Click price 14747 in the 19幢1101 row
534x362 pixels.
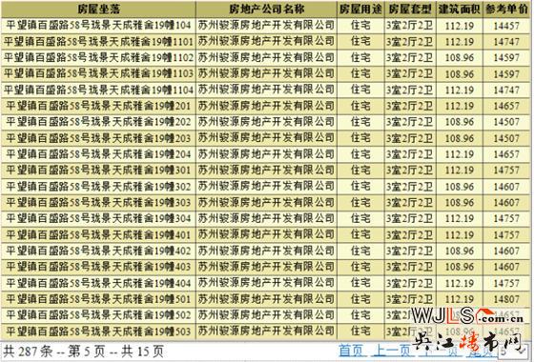click(506, 42)
